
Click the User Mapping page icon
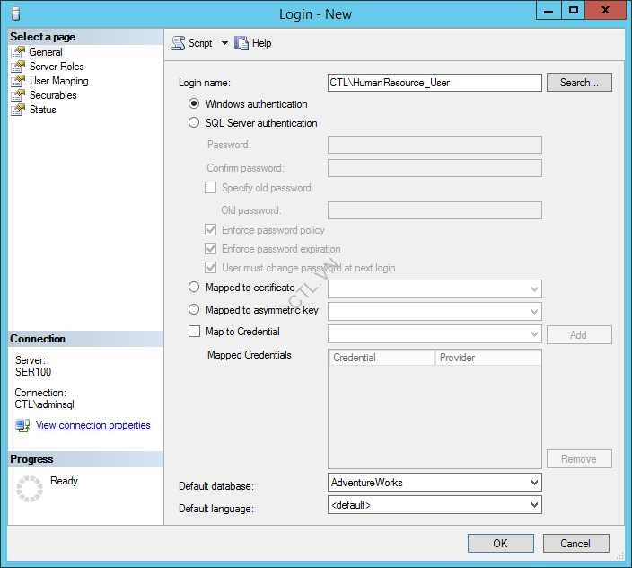click(x=18, y=81)
